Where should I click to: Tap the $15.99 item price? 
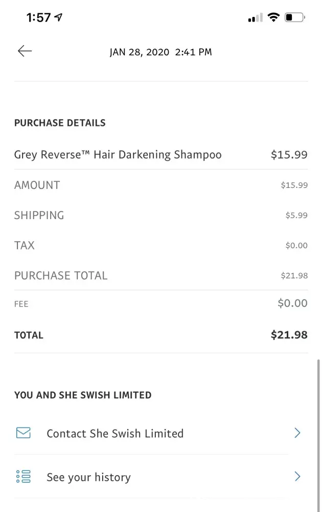[289, 155]
